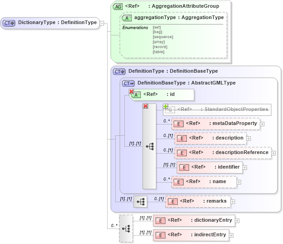
Task: Click the E icon of dictionaryEntry
Action: tap(160, 221)
